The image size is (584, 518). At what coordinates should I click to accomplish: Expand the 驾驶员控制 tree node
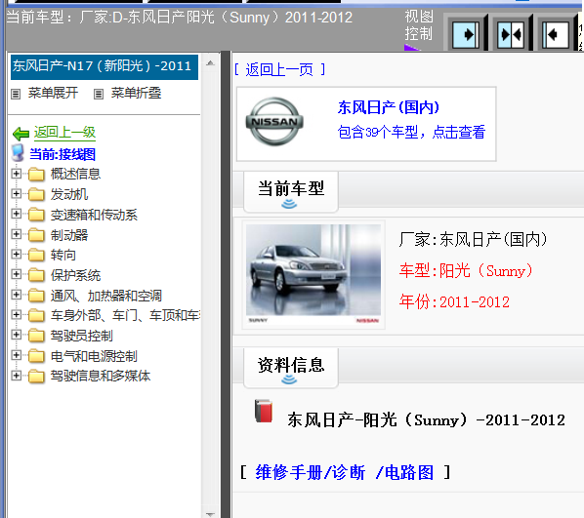[x=16, y=335]
